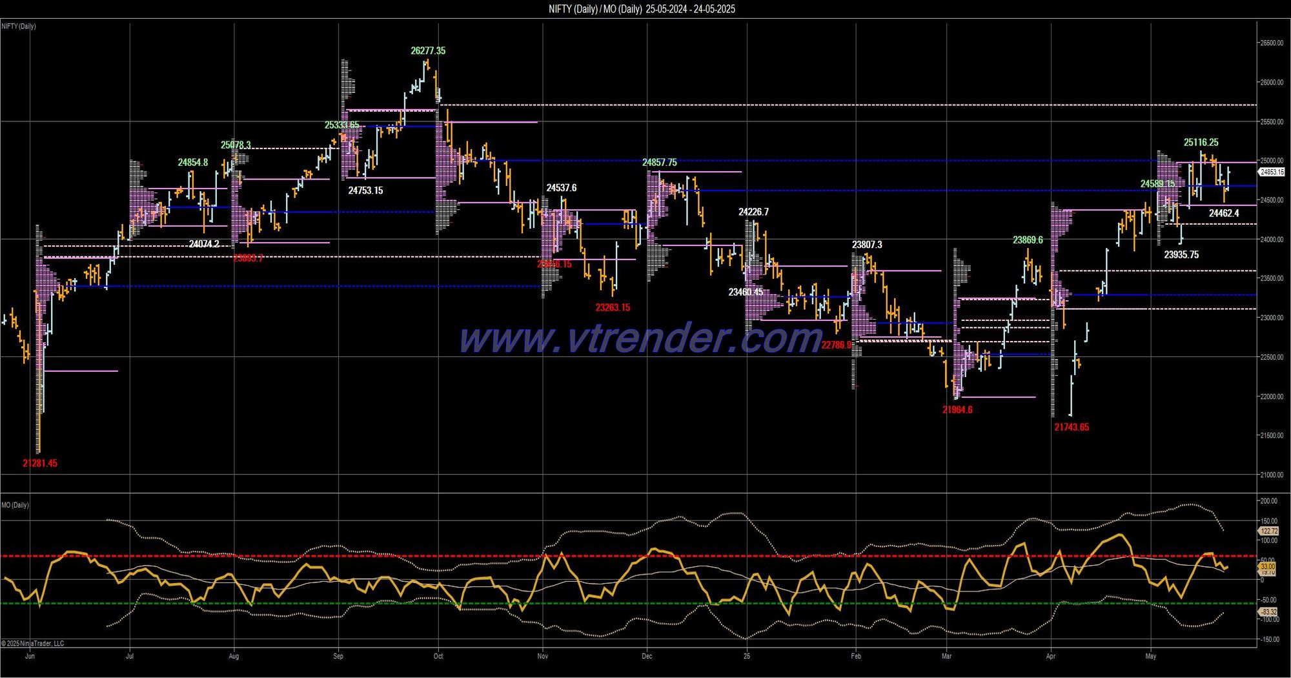
Task: Click the 21964.6 March low label
Action: (957, 409)
